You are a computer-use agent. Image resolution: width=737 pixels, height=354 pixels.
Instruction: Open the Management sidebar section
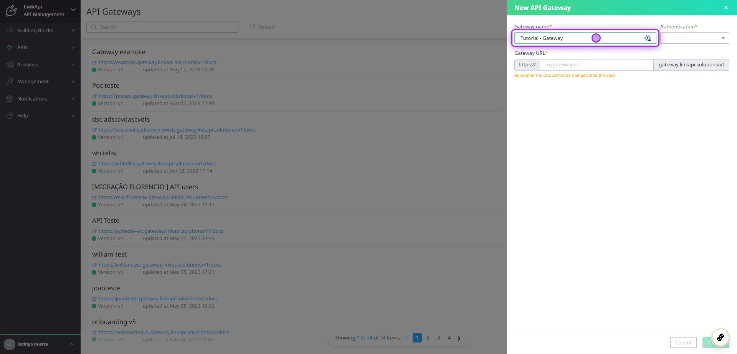[10, 81]
